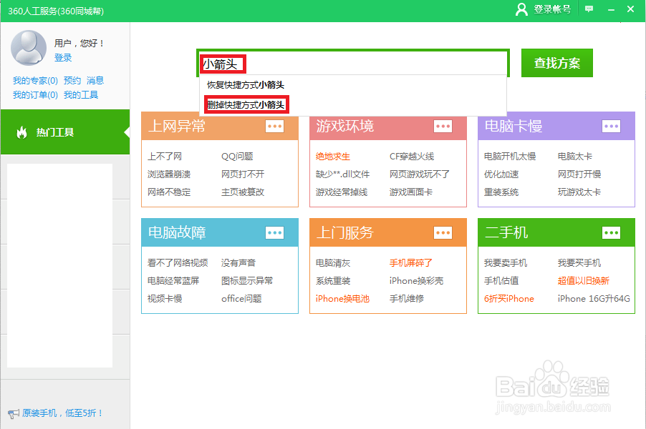Open 我的订单(0)
Viewport: 646px width, 429px height.
[35, 95]
